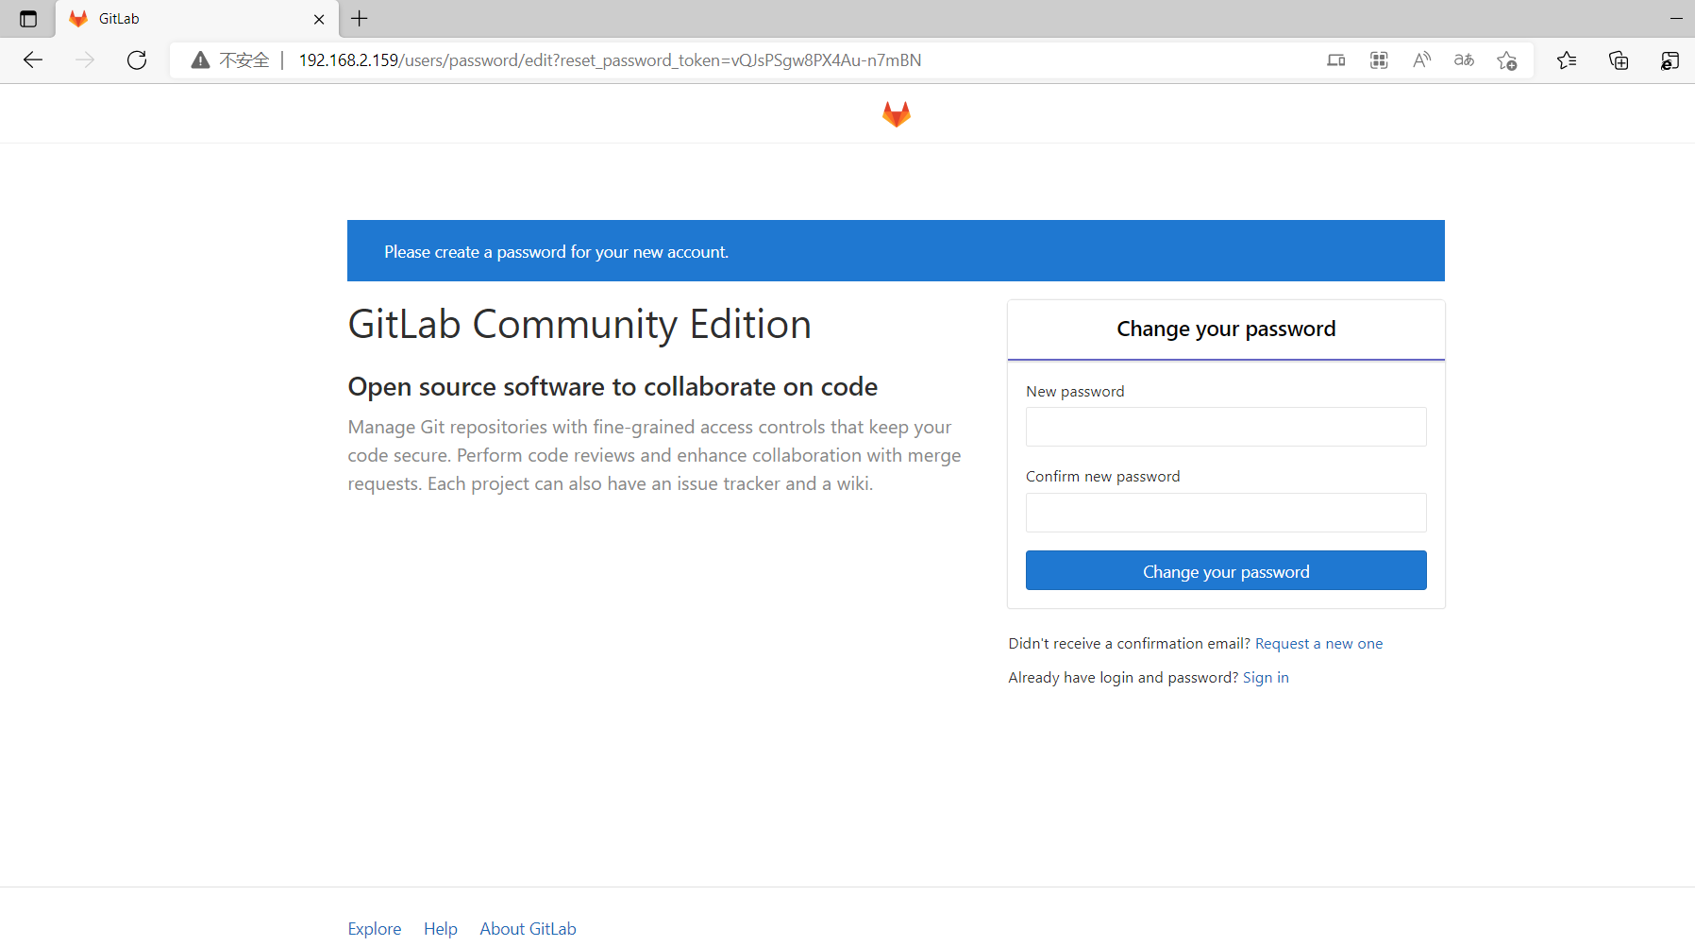Click the QR code icon in the address bar
This screenshot has width=1695, height=946.
pos(1379,60)
